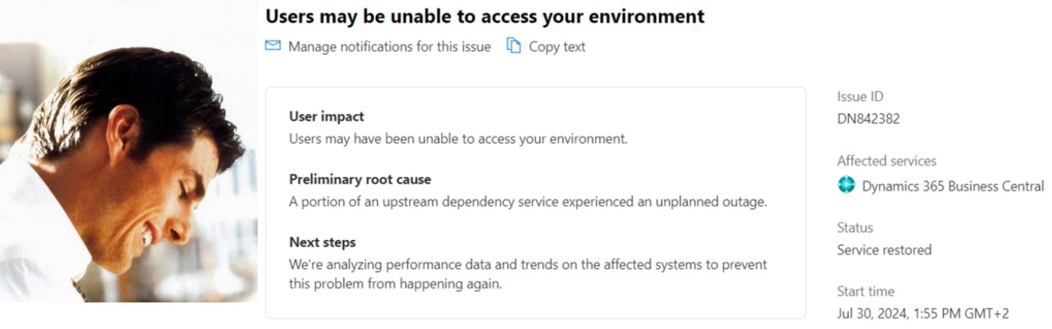Click the Copy text clipboard icon

tap(513, 46)
